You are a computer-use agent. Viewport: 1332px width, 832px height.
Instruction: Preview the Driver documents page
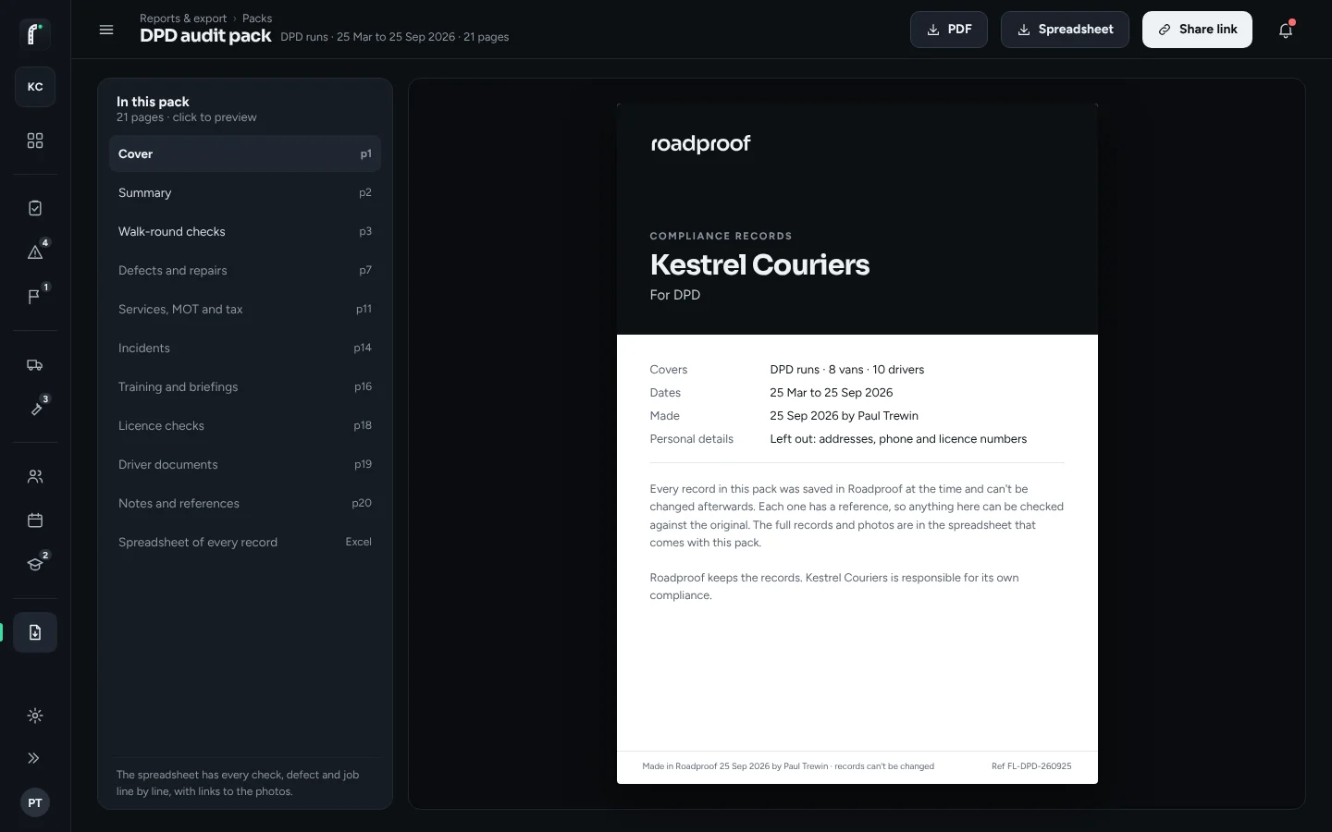[245, 465]
